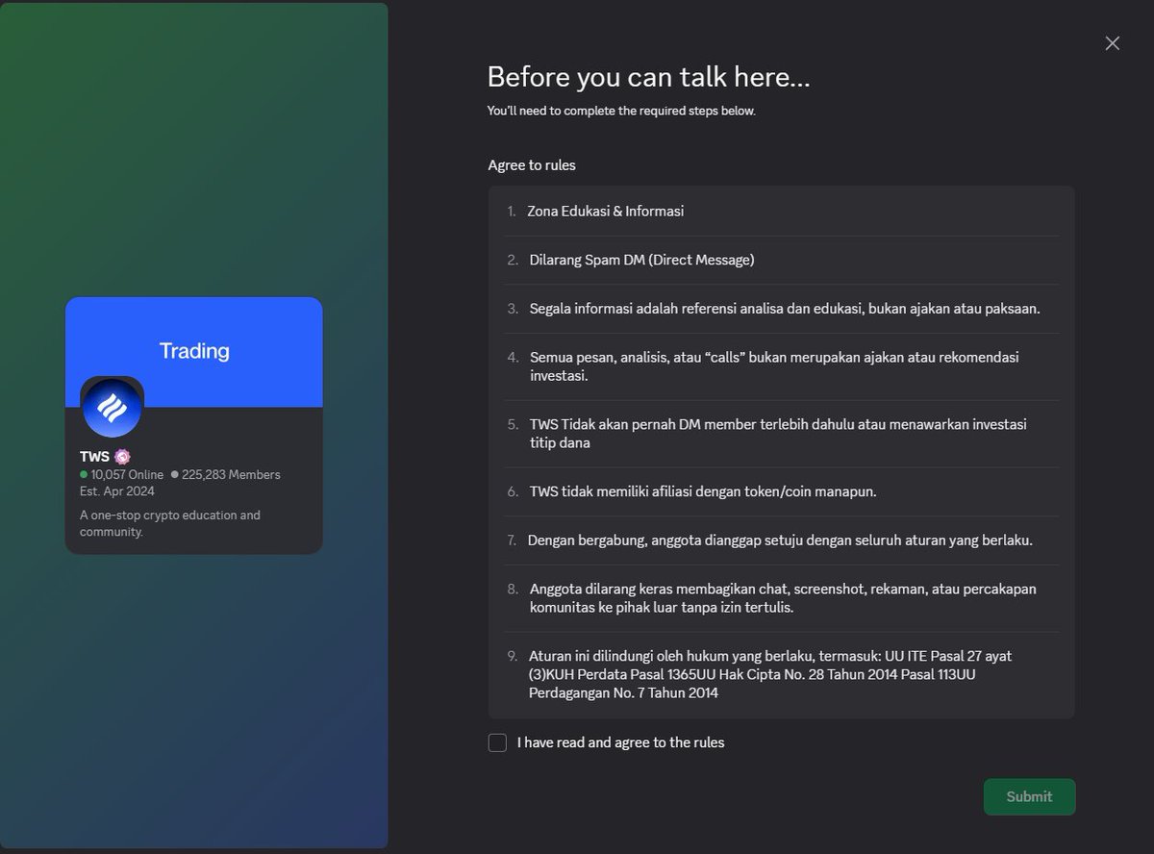
Task: Click the 'Before you can talk here...' heading
Action: tap(648, 77)
